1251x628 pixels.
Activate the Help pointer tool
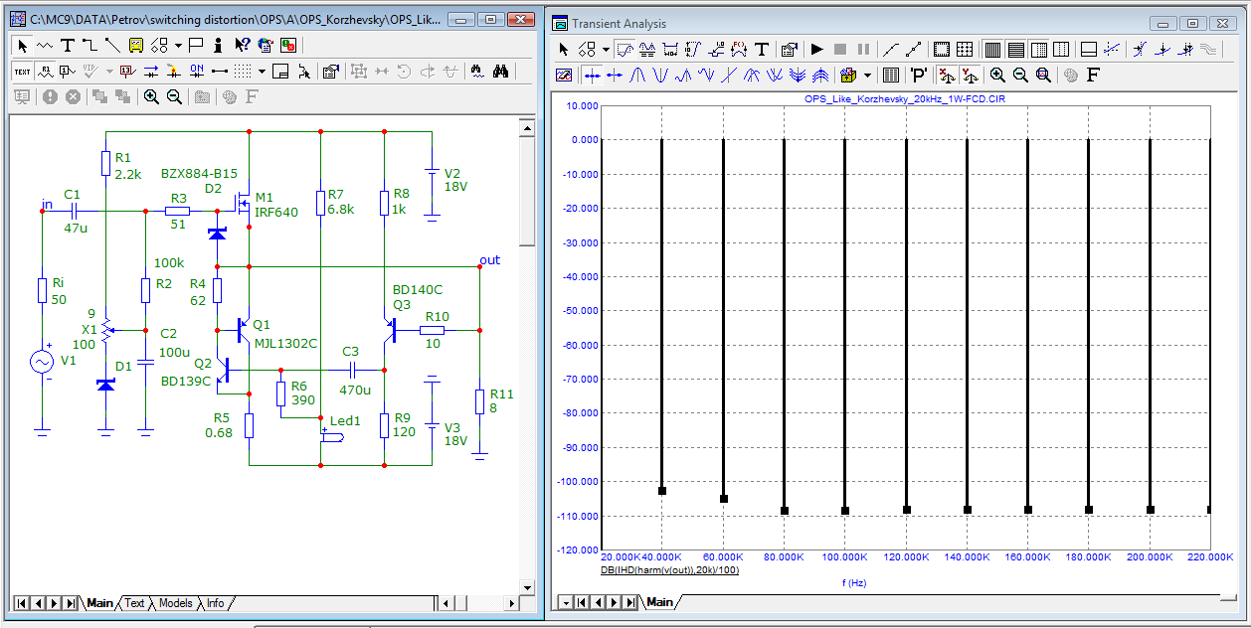coord(242,46)
